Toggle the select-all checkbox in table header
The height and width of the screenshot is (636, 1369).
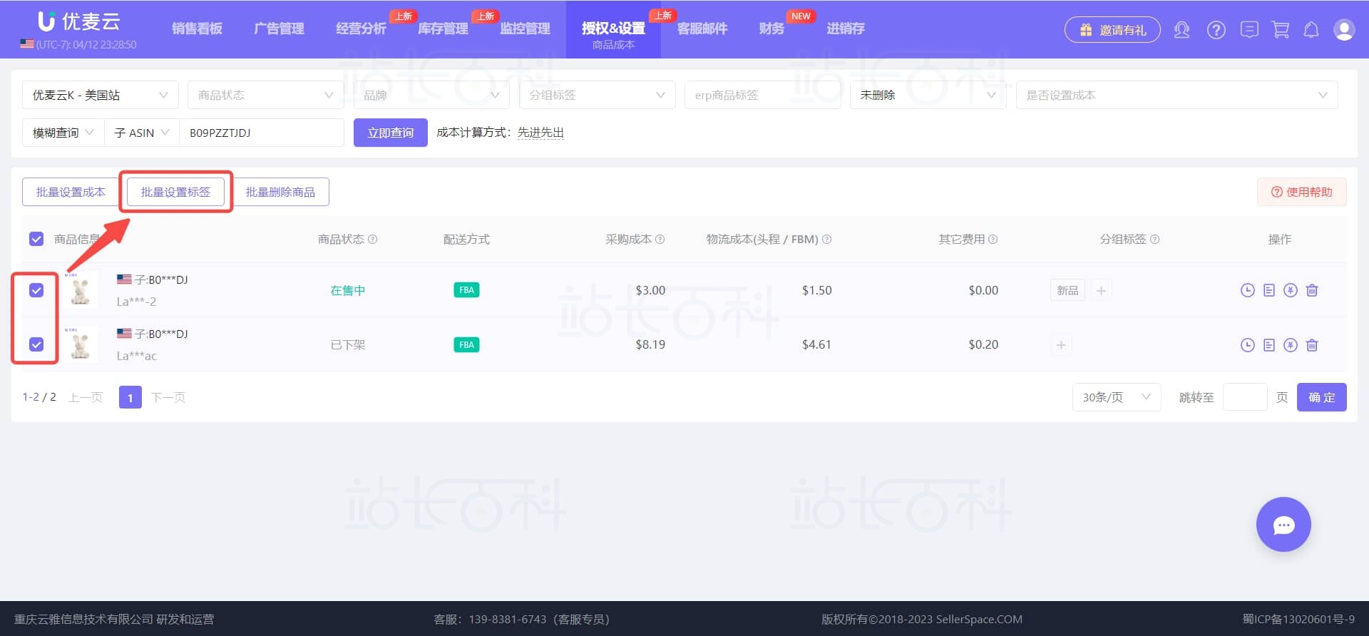pyautogui.click(x=36, y=239)
